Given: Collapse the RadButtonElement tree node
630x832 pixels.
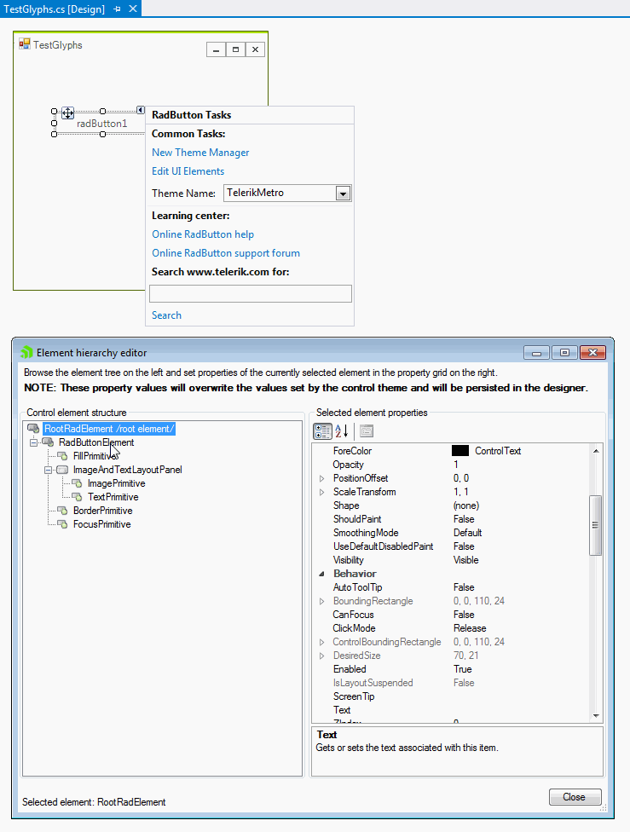Looking at the screenshot, I should (x=34, y=442).
